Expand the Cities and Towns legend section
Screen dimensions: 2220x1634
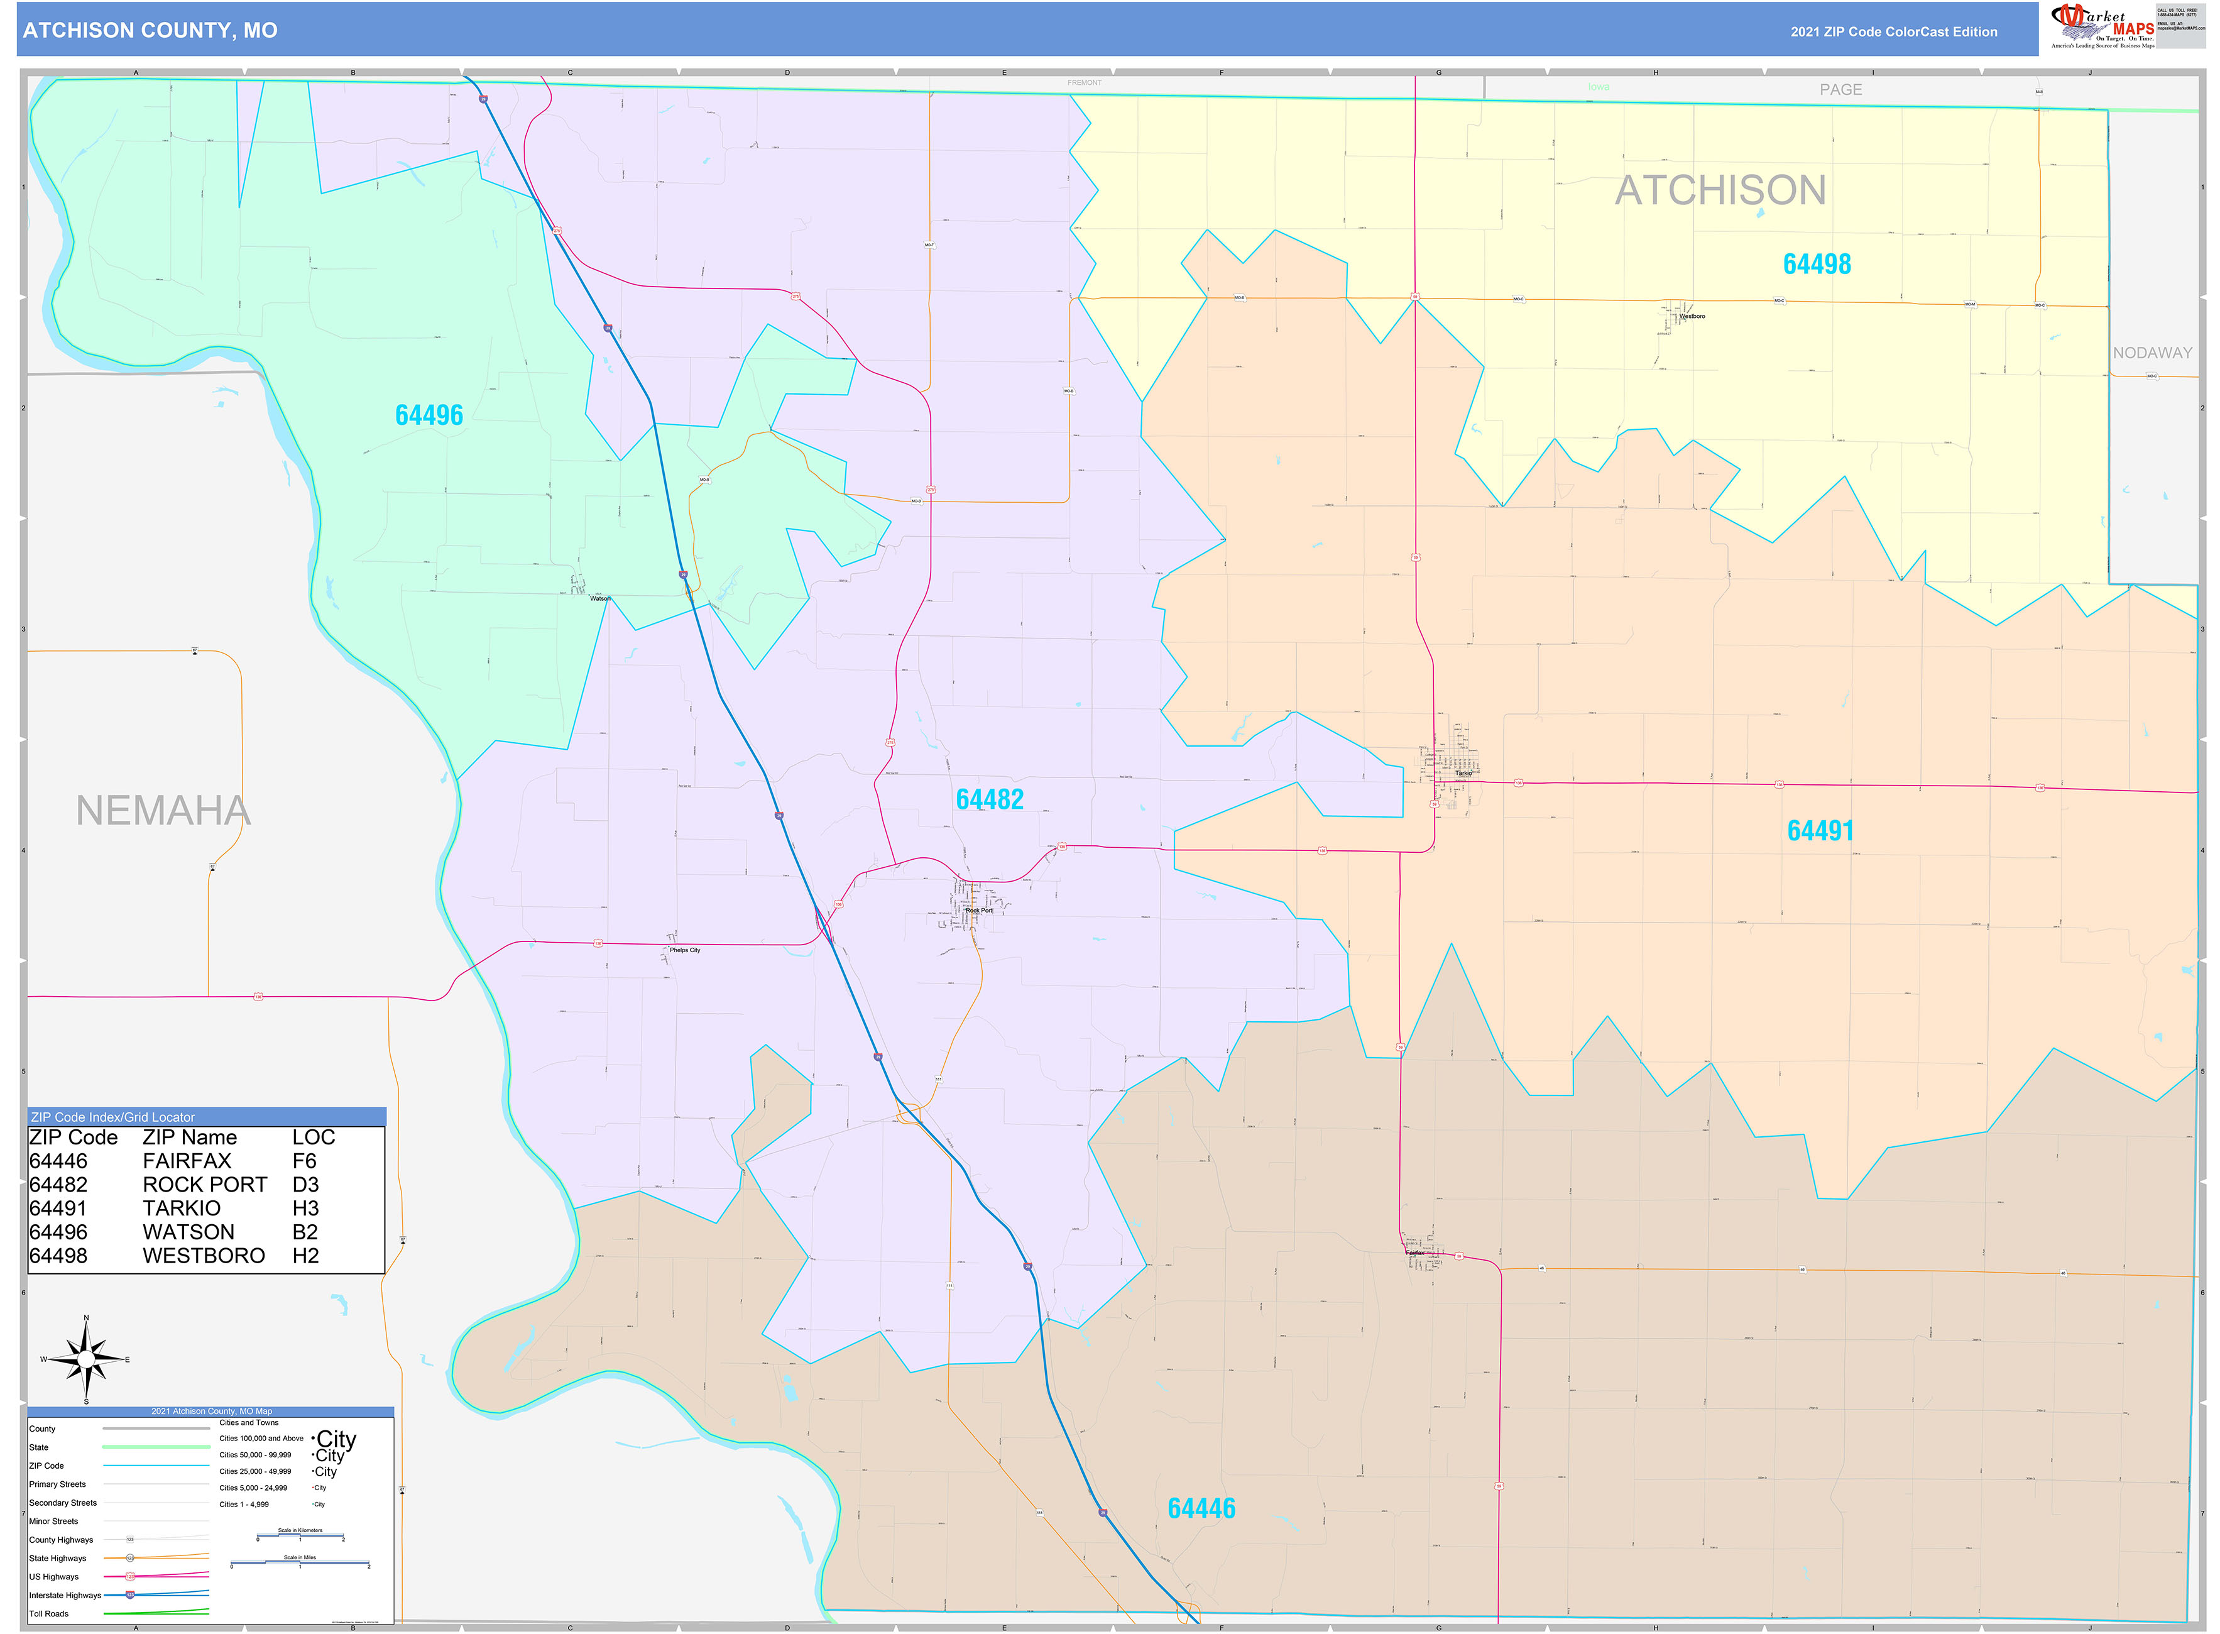pyautogui.click(x=249, y=1422)
